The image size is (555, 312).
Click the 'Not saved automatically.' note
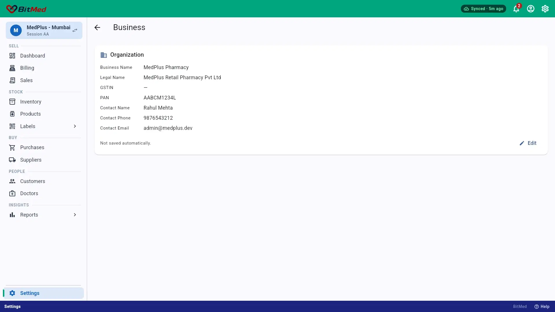(x=126, y=143)
